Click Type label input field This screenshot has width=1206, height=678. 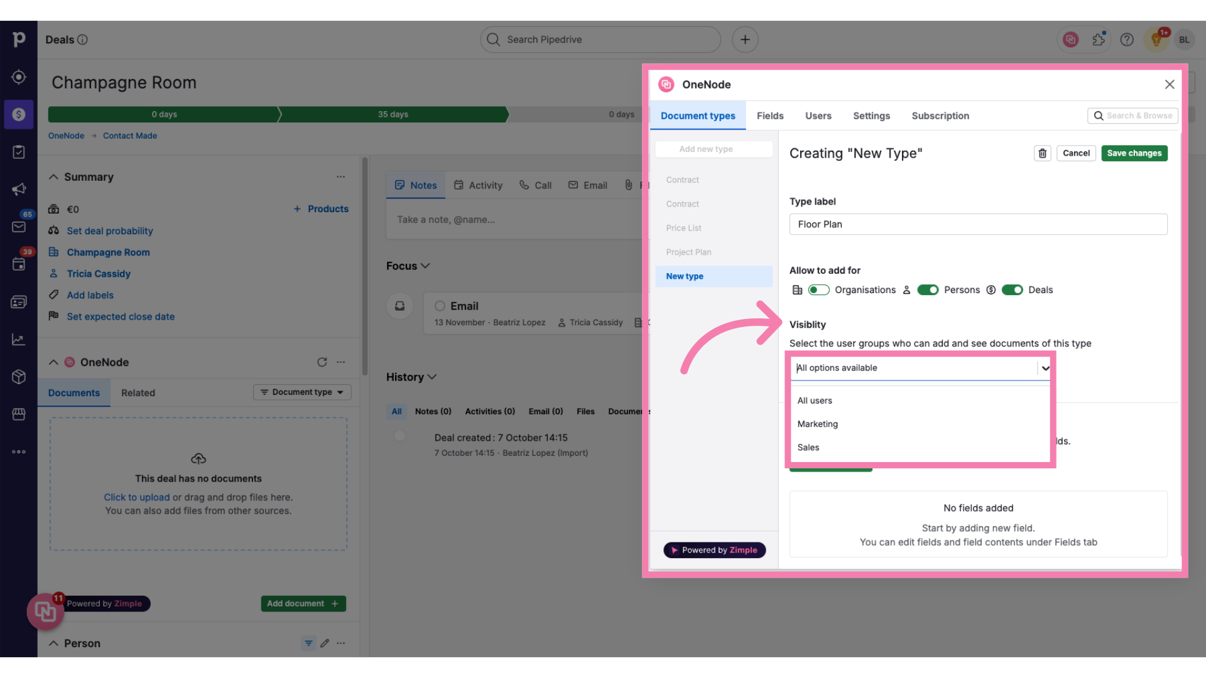click(978, 224)
